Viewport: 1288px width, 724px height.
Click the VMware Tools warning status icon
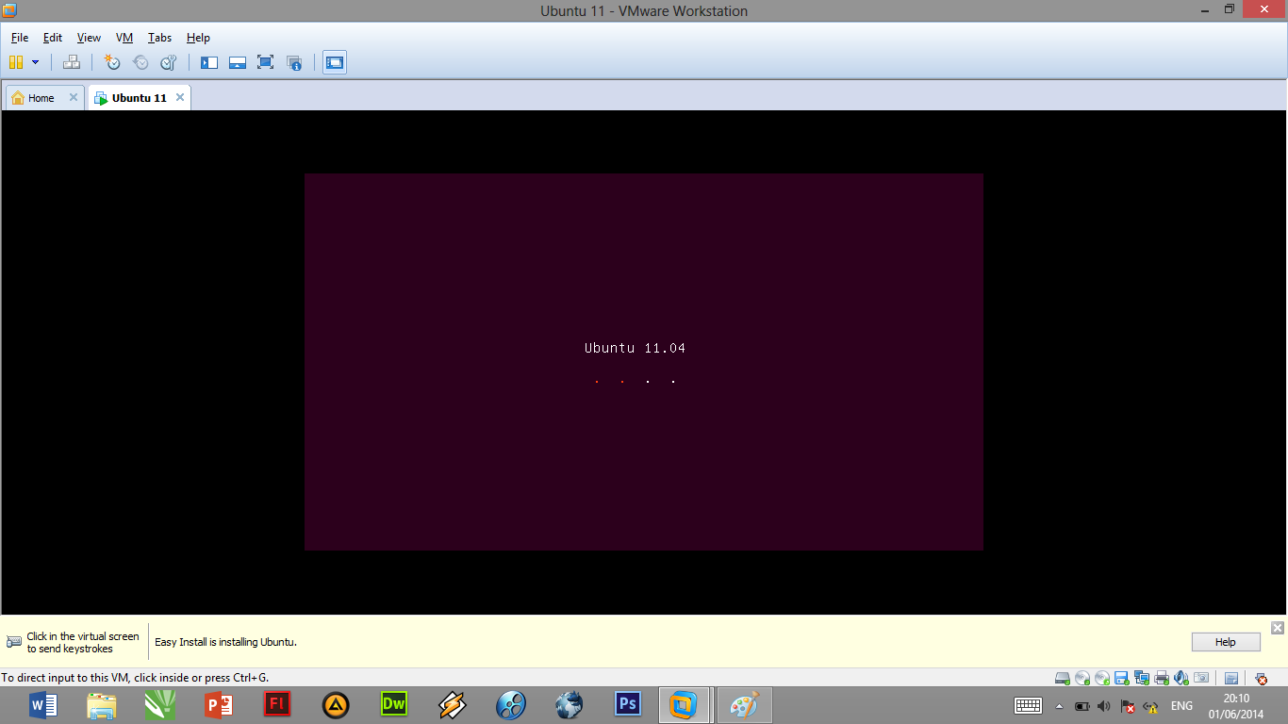[x=1261, y=678]
